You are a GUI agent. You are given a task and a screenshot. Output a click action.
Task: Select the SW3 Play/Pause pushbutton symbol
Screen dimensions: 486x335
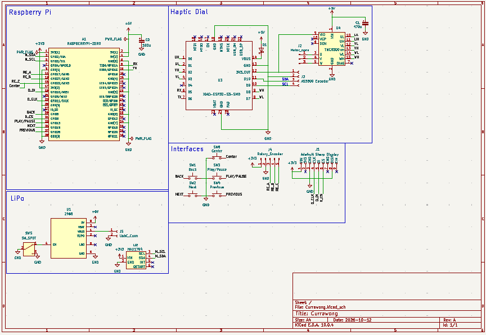(x=217, y=178)
